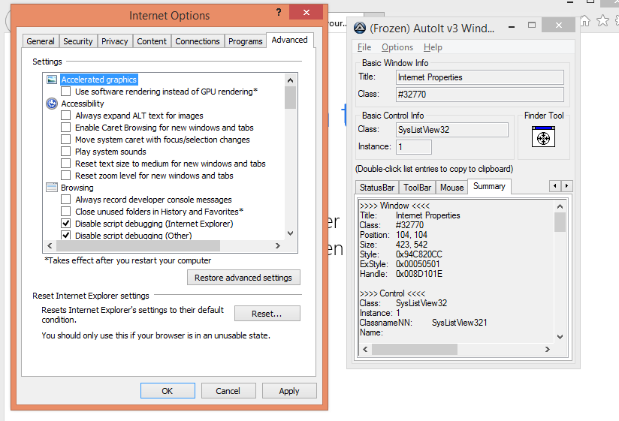Open the AutoIt File menu
The width and height of the screenshot is (619, 421).
364,47
